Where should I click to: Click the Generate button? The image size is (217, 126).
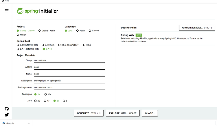click(89, 113)
